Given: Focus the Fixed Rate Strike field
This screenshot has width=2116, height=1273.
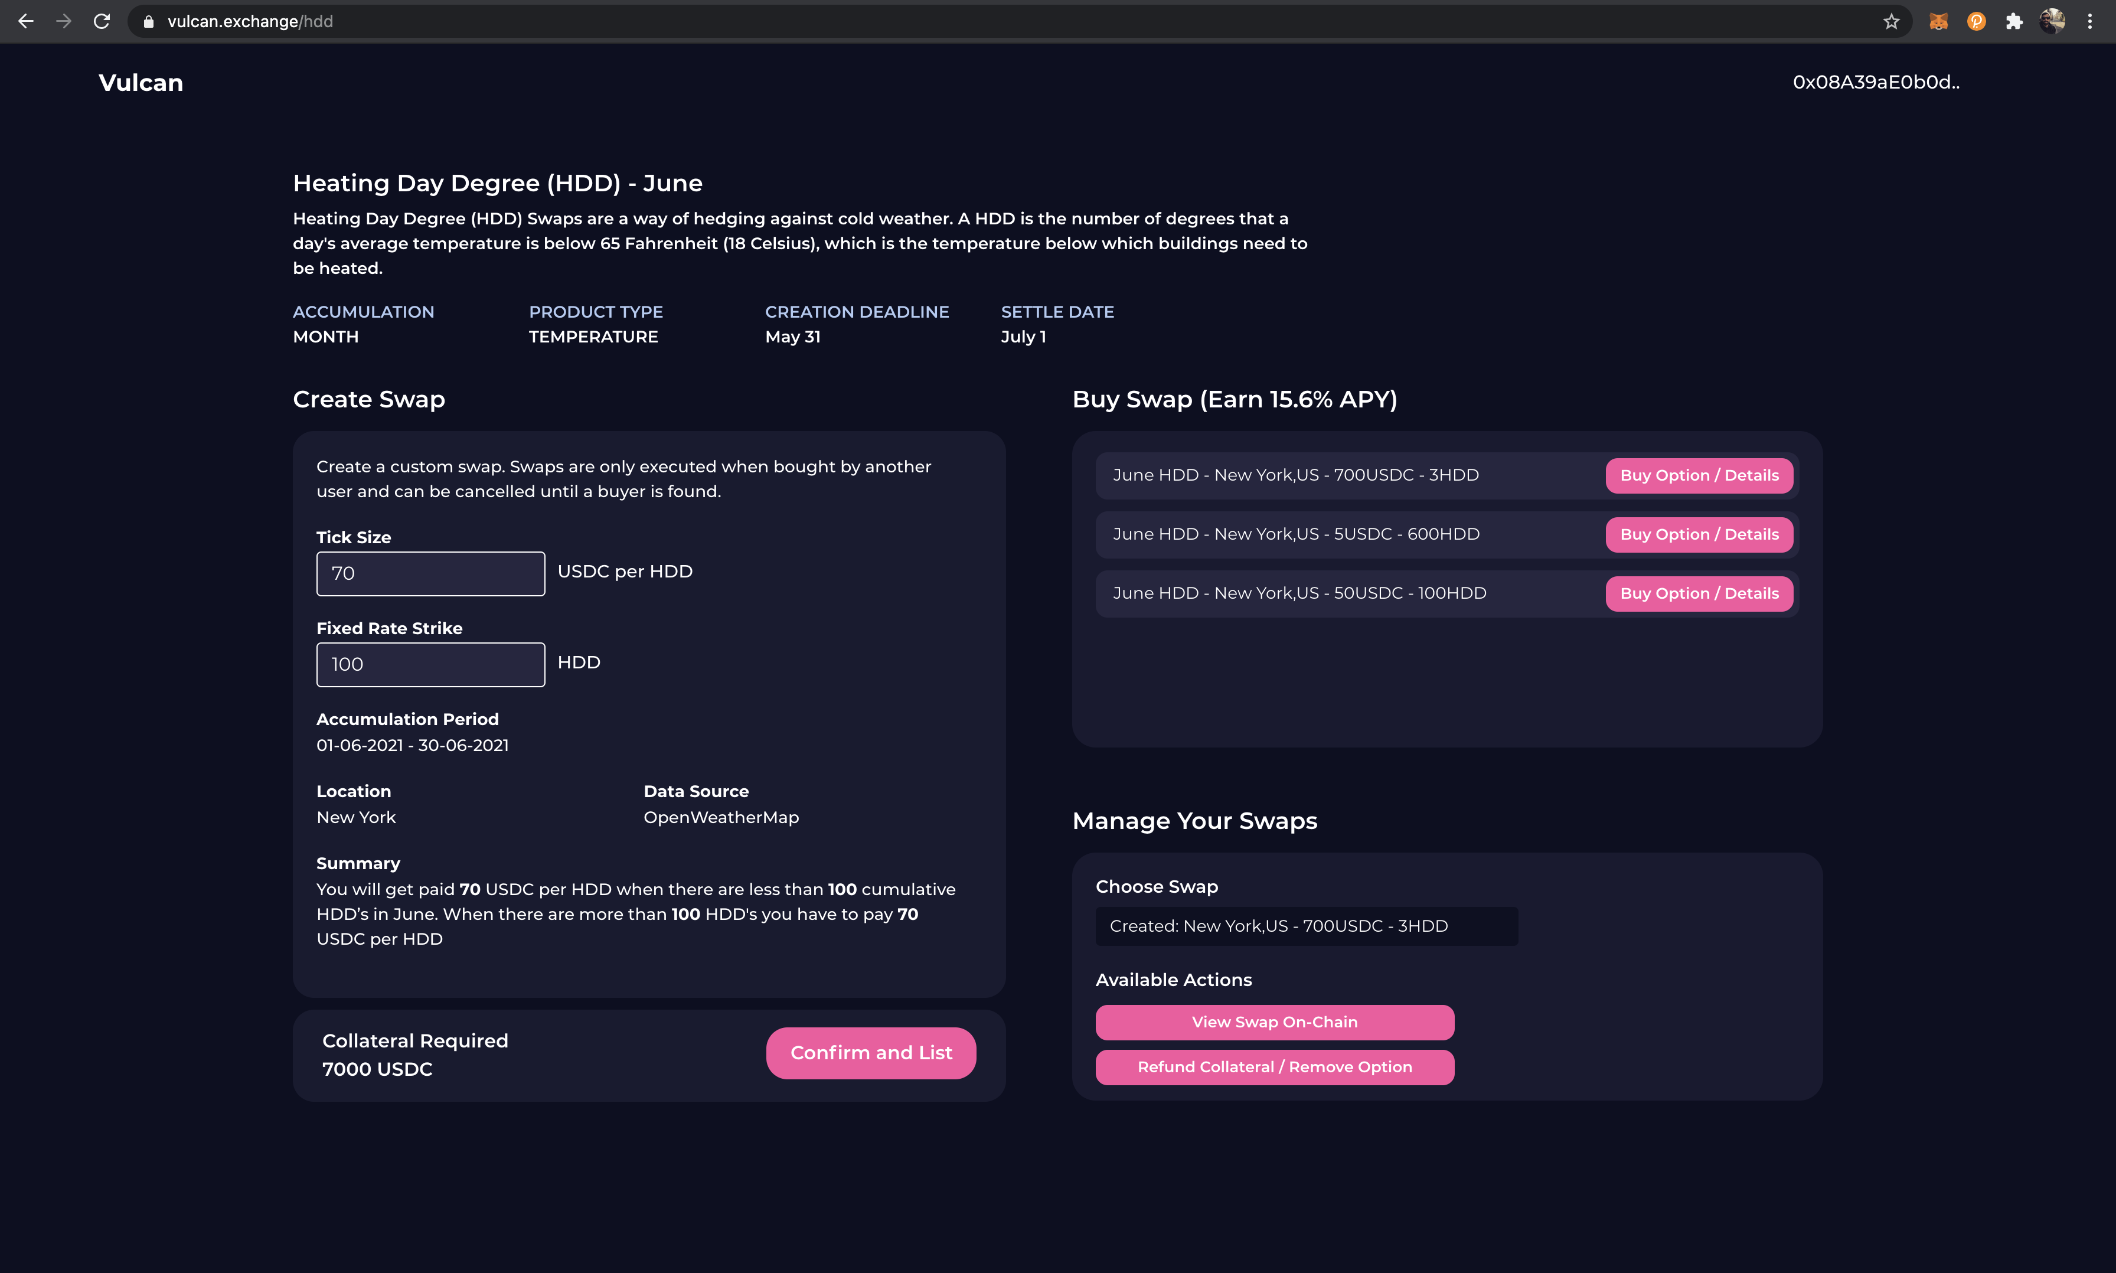Looking at the screenshot, I should click(x=430, y=664).
